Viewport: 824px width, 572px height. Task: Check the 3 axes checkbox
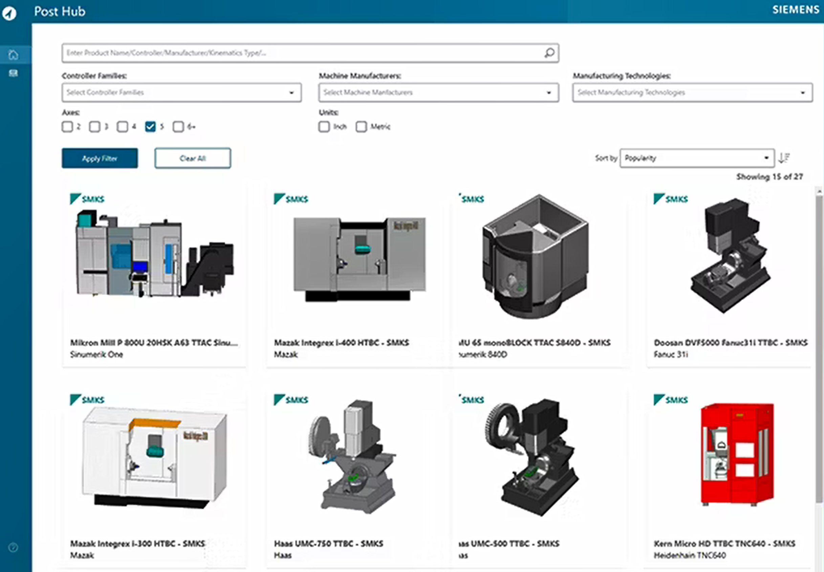[x=95, y=127]
